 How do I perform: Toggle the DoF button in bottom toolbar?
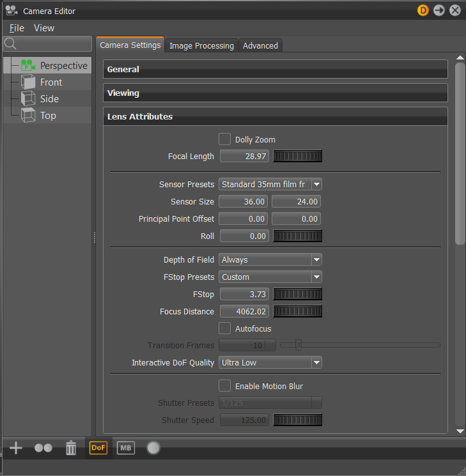(98, 448)
